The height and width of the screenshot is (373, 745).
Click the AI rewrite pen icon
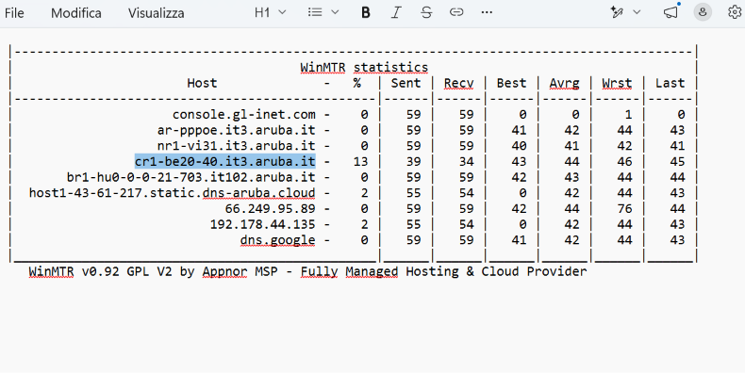tap(617, 12)
